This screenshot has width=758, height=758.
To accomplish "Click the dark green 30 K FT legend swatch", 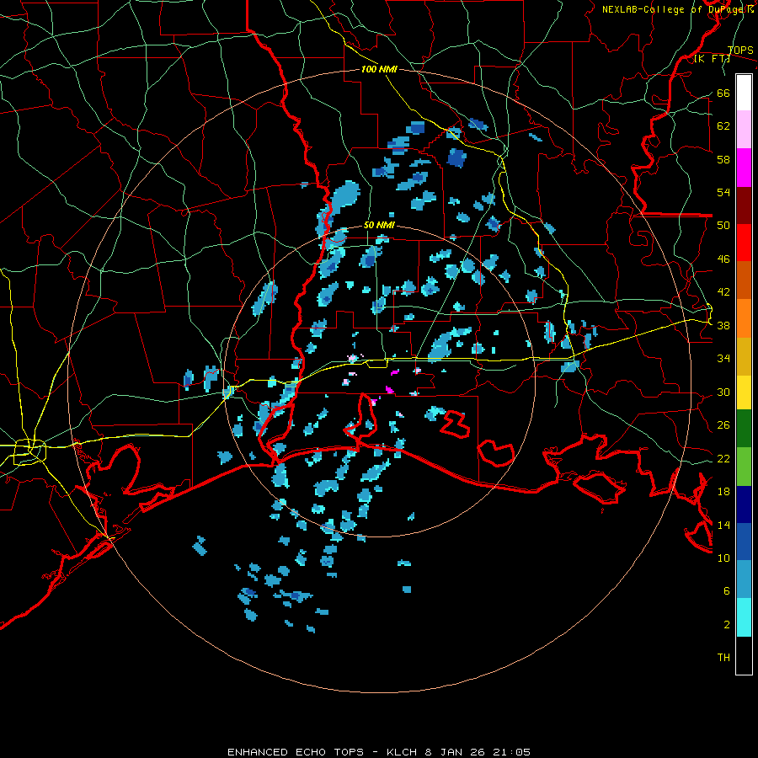I will coord(744,429).
